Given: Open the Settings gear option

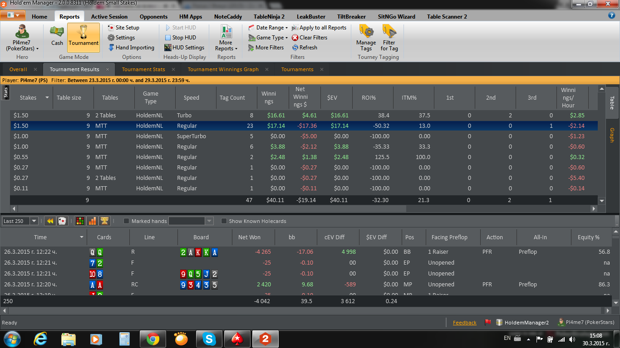Looking at the screenshot, I should pyautogui.click(x=121, y=38).
